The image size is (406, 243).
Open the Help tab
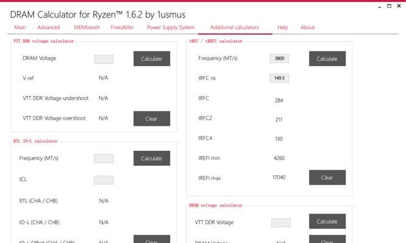point(282,27)
